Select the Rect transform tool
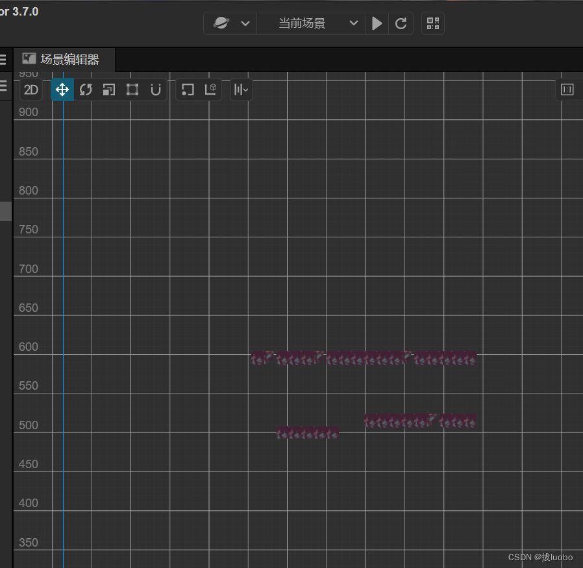This screenshot has height=568, width=583. (x=132, y=89)
